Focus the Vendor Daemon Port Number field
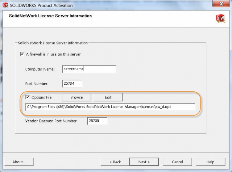 [x=97, y=121]
